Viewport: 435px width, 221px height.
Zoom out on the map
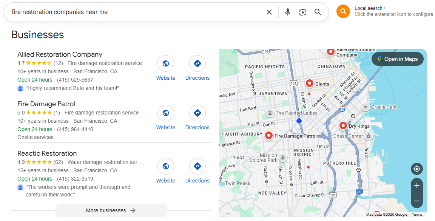point(417,201)
